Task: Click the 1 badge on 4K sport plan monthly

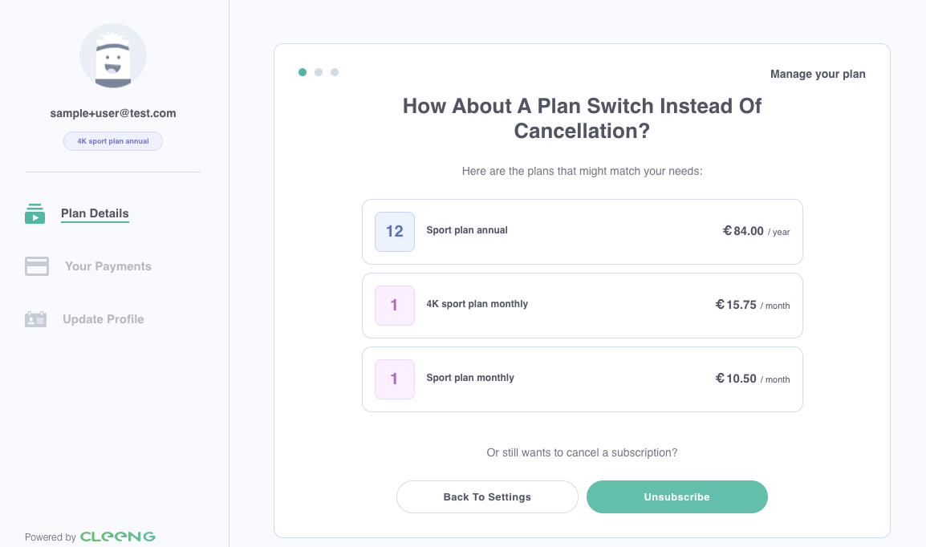Action: pyautogui.click(x=395, y=306)
